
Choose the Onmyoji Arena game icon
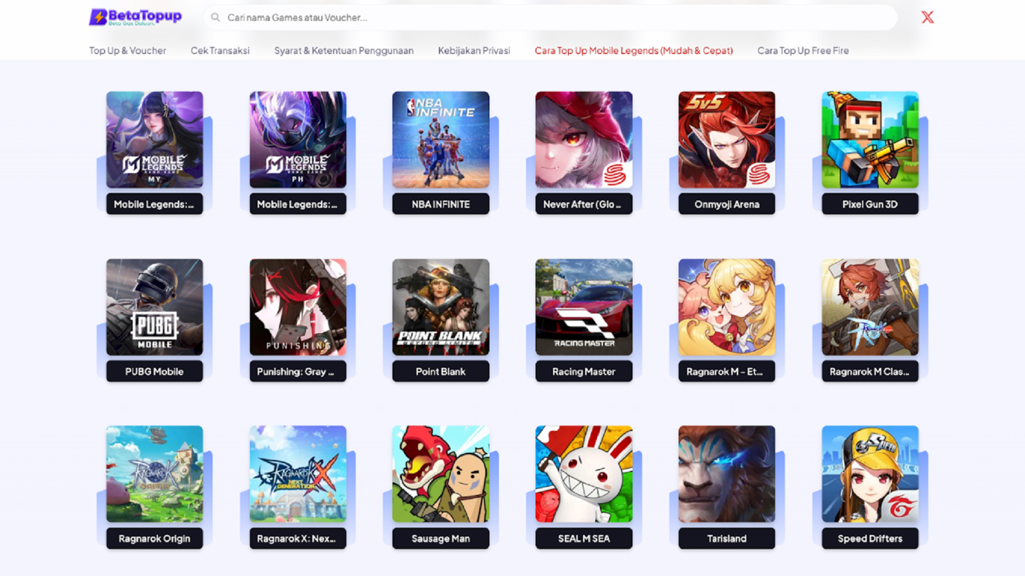click(727, 139)
